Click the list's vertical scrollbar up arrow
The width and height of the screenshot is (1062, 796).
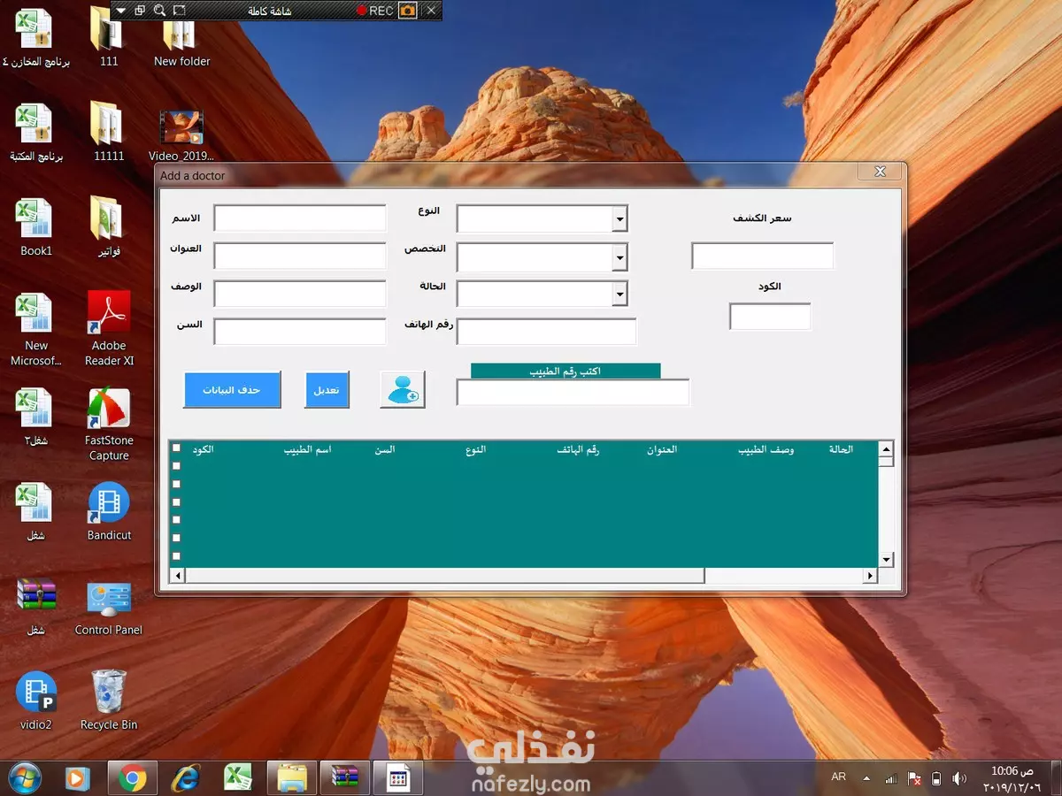886,449
